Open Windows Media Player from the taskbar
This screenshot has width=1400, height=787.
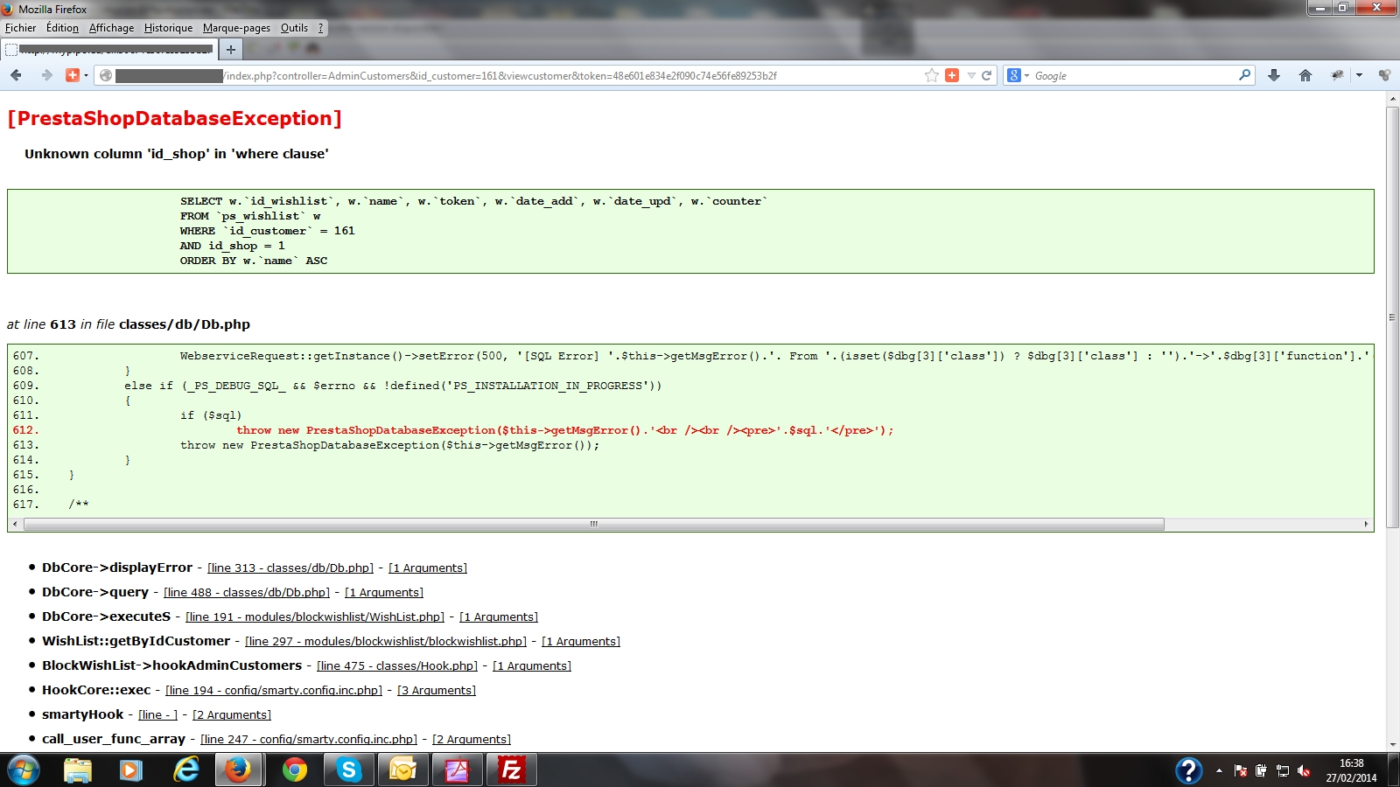[x=131, y=770]
